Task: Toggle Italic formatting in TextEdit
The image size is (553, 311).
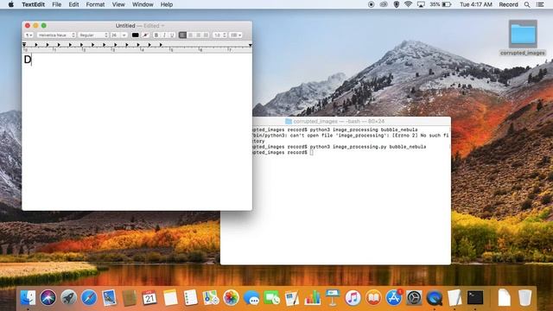Action: coord(164,35)
